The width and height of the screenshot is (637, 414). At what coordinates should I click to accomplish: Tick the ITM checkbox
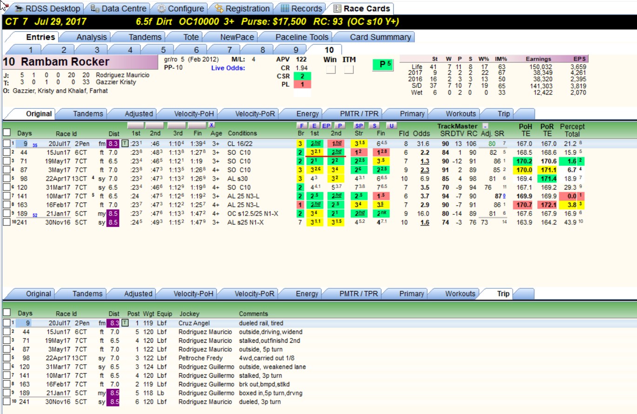(x=349, y=69)
